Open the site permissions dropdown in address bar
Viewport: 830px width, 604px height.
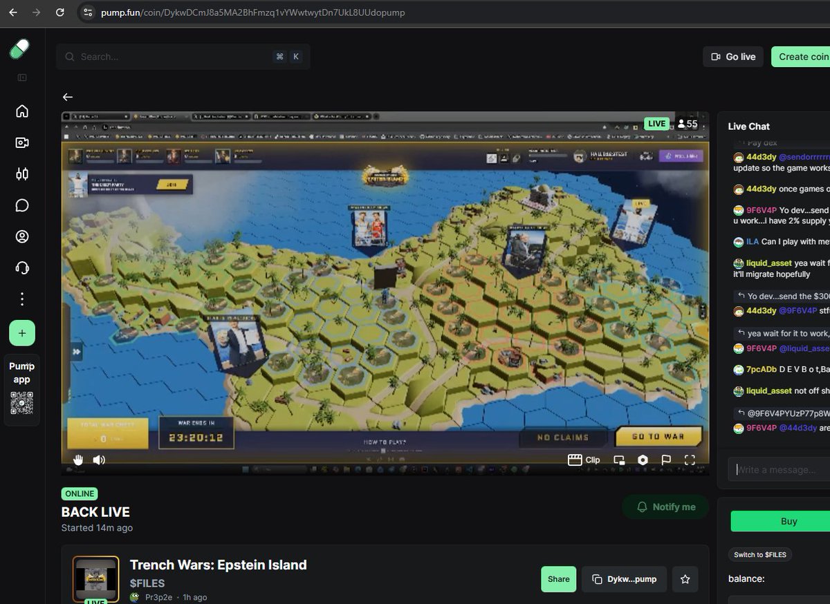coord(88,12)
